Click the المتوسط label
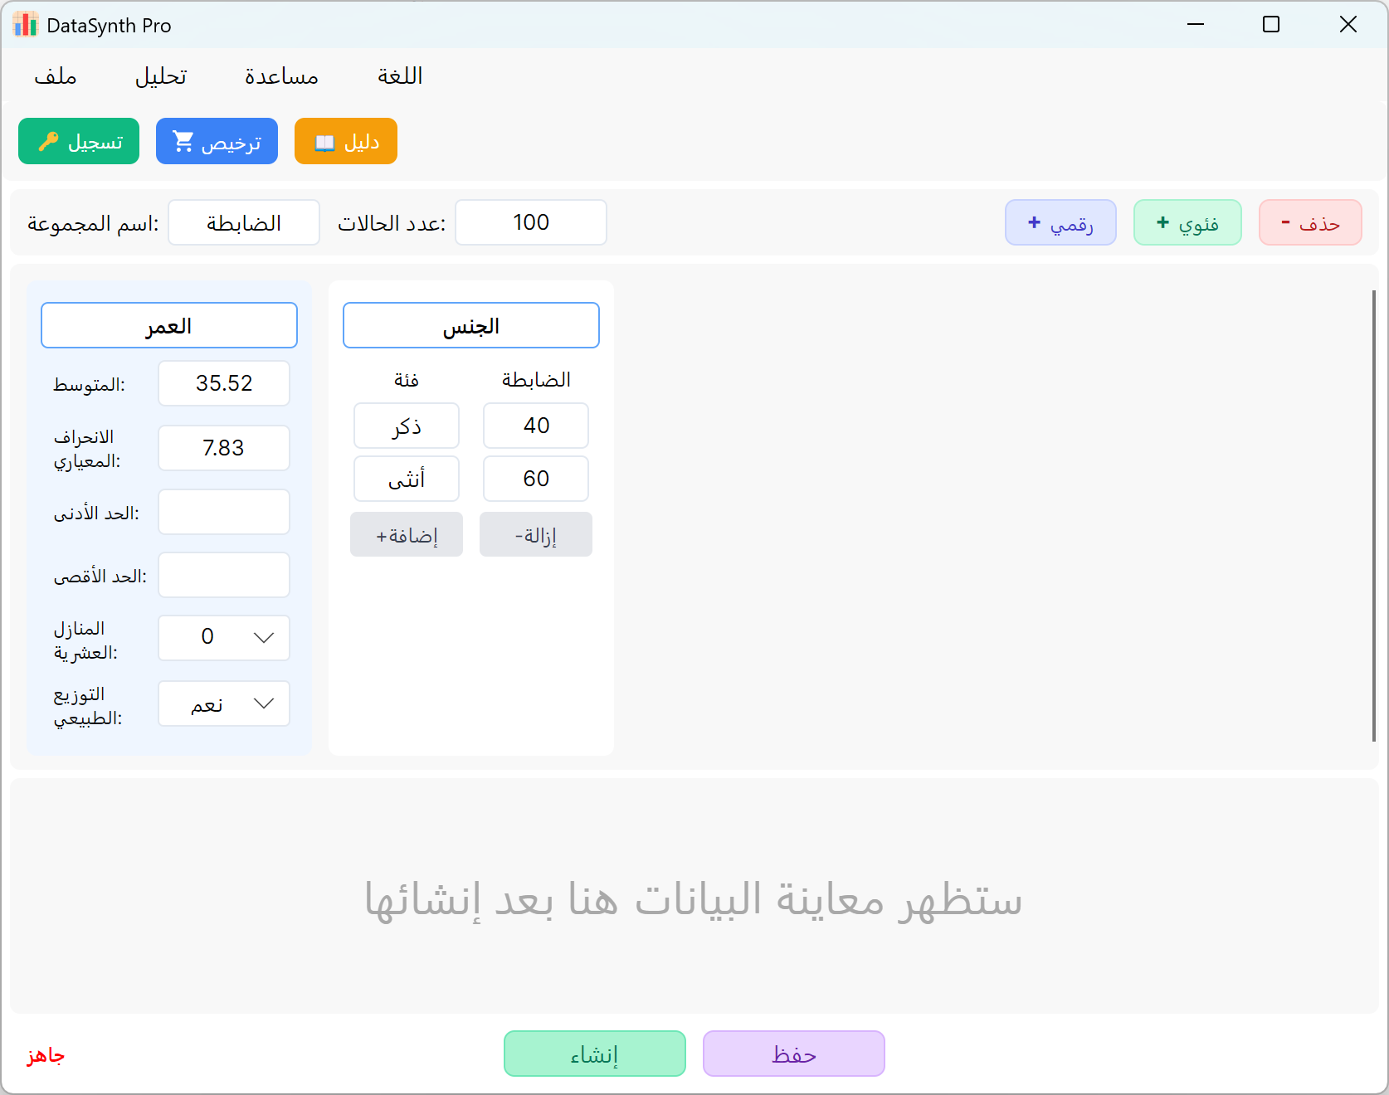The image size is (1389, 1095). (x=89, y=385)
